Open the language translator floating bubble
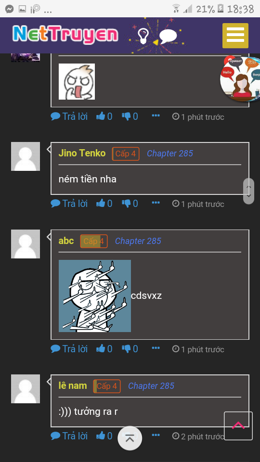 (x=240, y=78)
